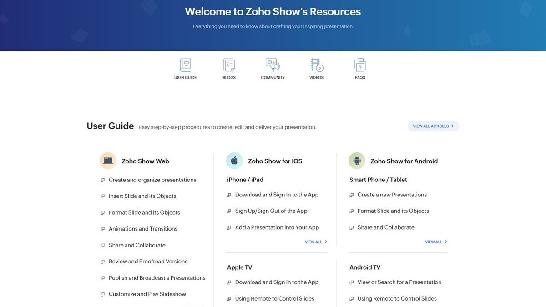Click the Apple icon beside Zoho Show for iOS
Viewport: 546px width, 307px height.
(234, 161)
